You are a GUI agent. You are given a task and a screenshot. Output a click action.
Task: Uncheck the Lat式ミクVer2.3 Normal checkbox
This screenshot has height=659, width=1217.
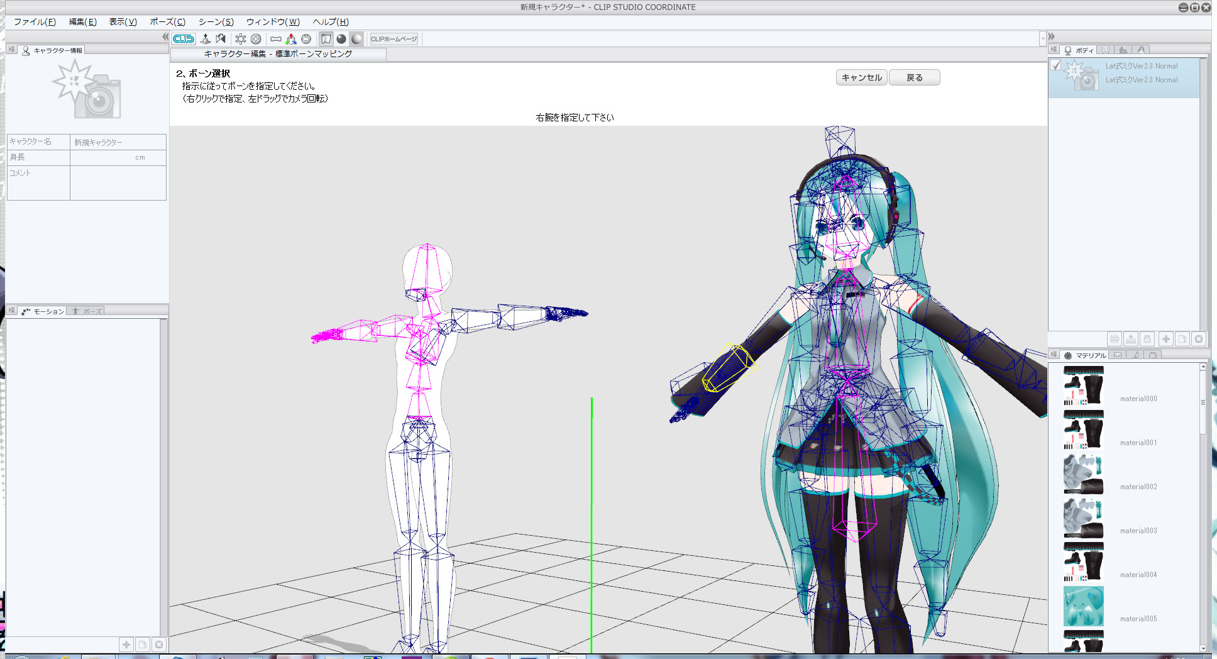[1057, 65]
